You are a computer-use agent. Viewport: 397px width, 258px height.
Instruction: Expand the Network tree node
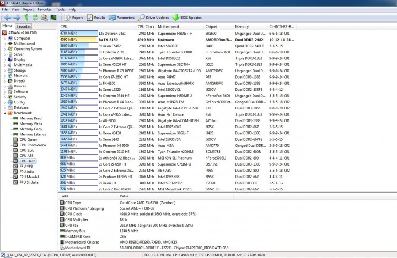coord(4,75)
